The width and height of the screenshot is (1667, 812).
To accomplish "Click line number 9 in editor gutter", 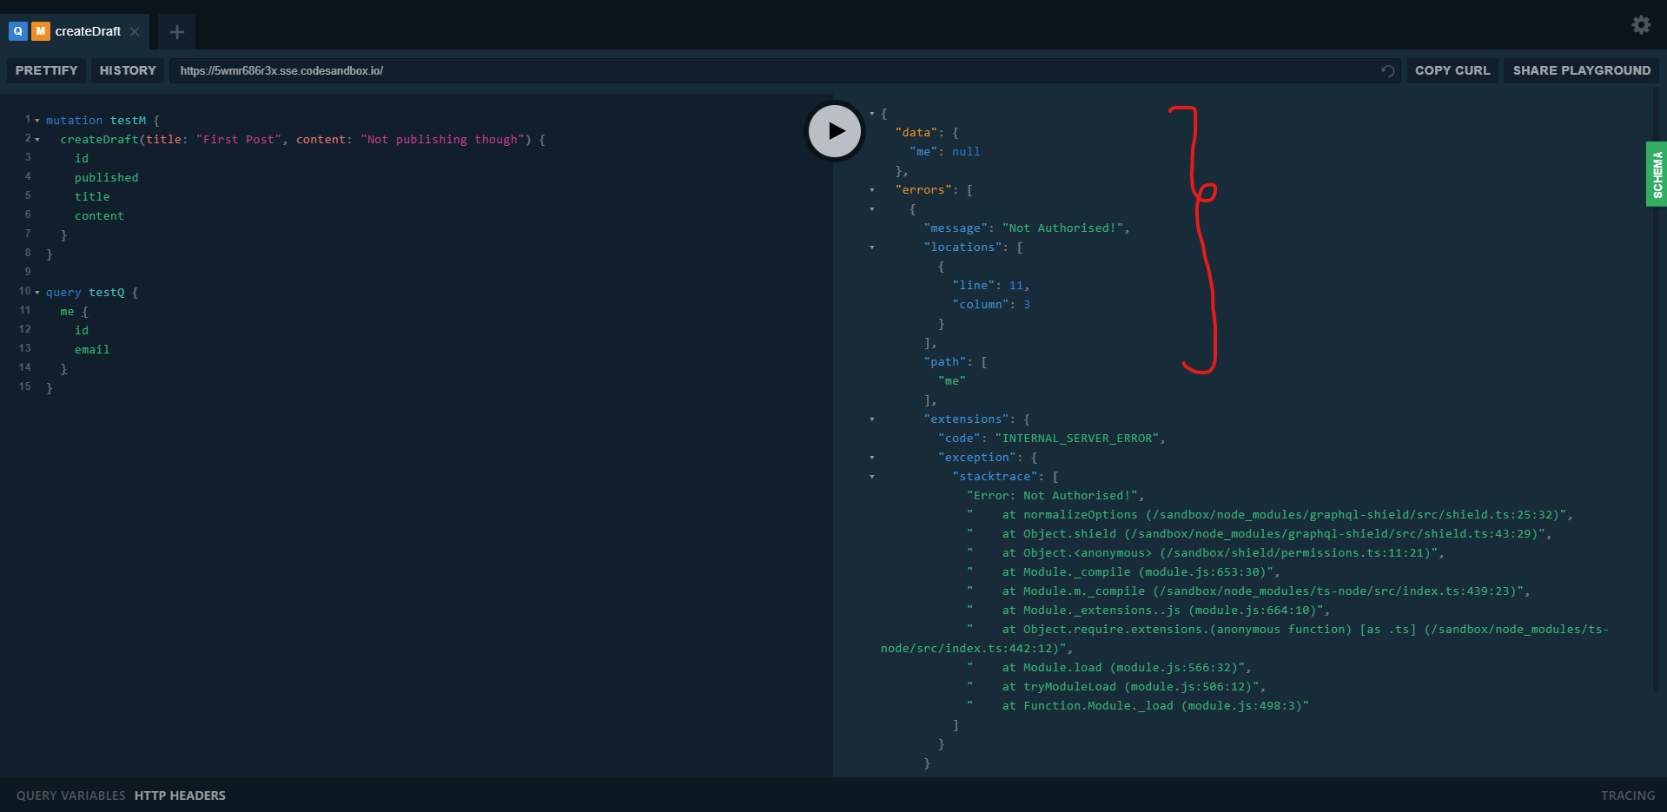I will click(x=28, y=272).
